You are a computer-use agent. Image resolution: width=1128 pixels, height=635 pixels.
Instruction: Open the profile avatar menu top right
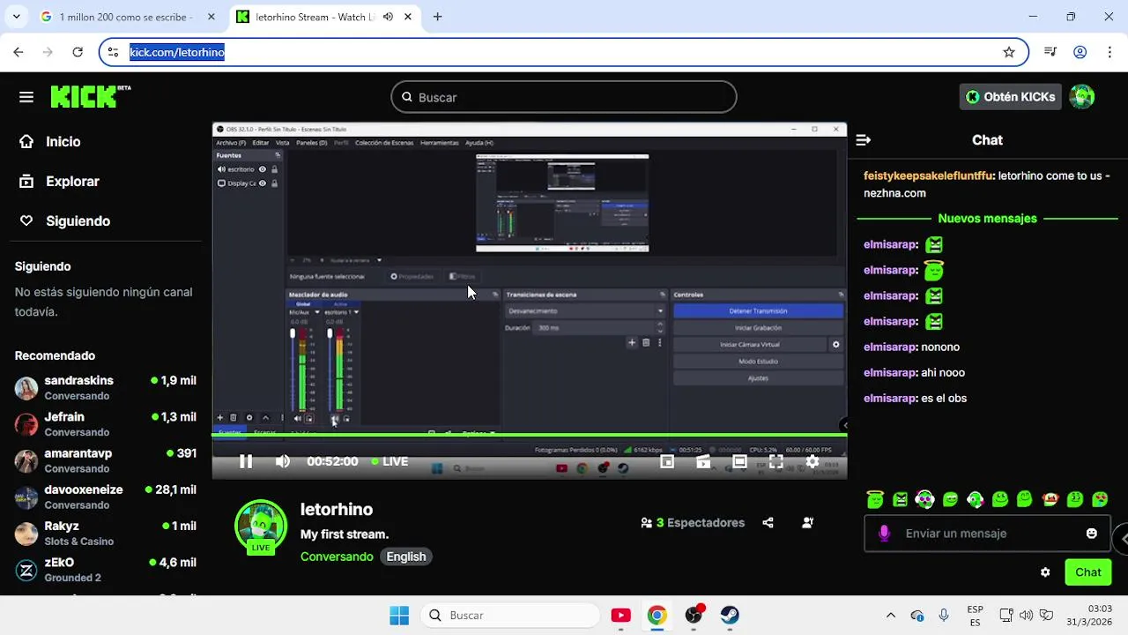click(x=1082, y=97)
